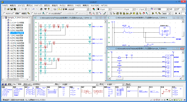187x102 pixels.
Task: Check the アドレスに合わせる checkbox
Action: coord(47,13)
